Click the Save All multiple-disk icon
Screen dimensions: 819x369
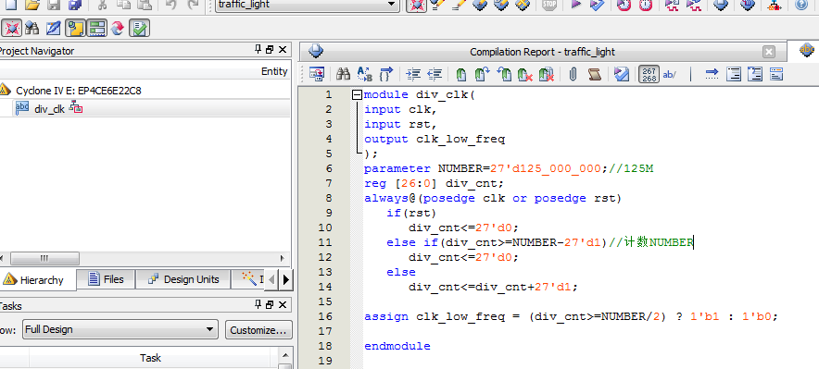tap(75, 5)
